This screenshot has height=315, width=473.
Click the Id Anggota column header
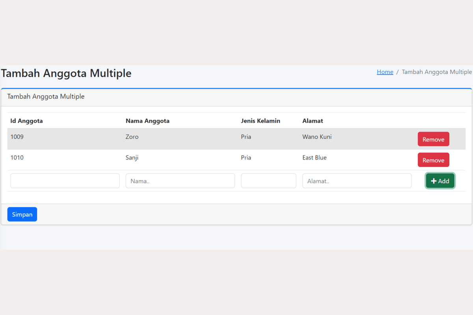click(26, 121)
